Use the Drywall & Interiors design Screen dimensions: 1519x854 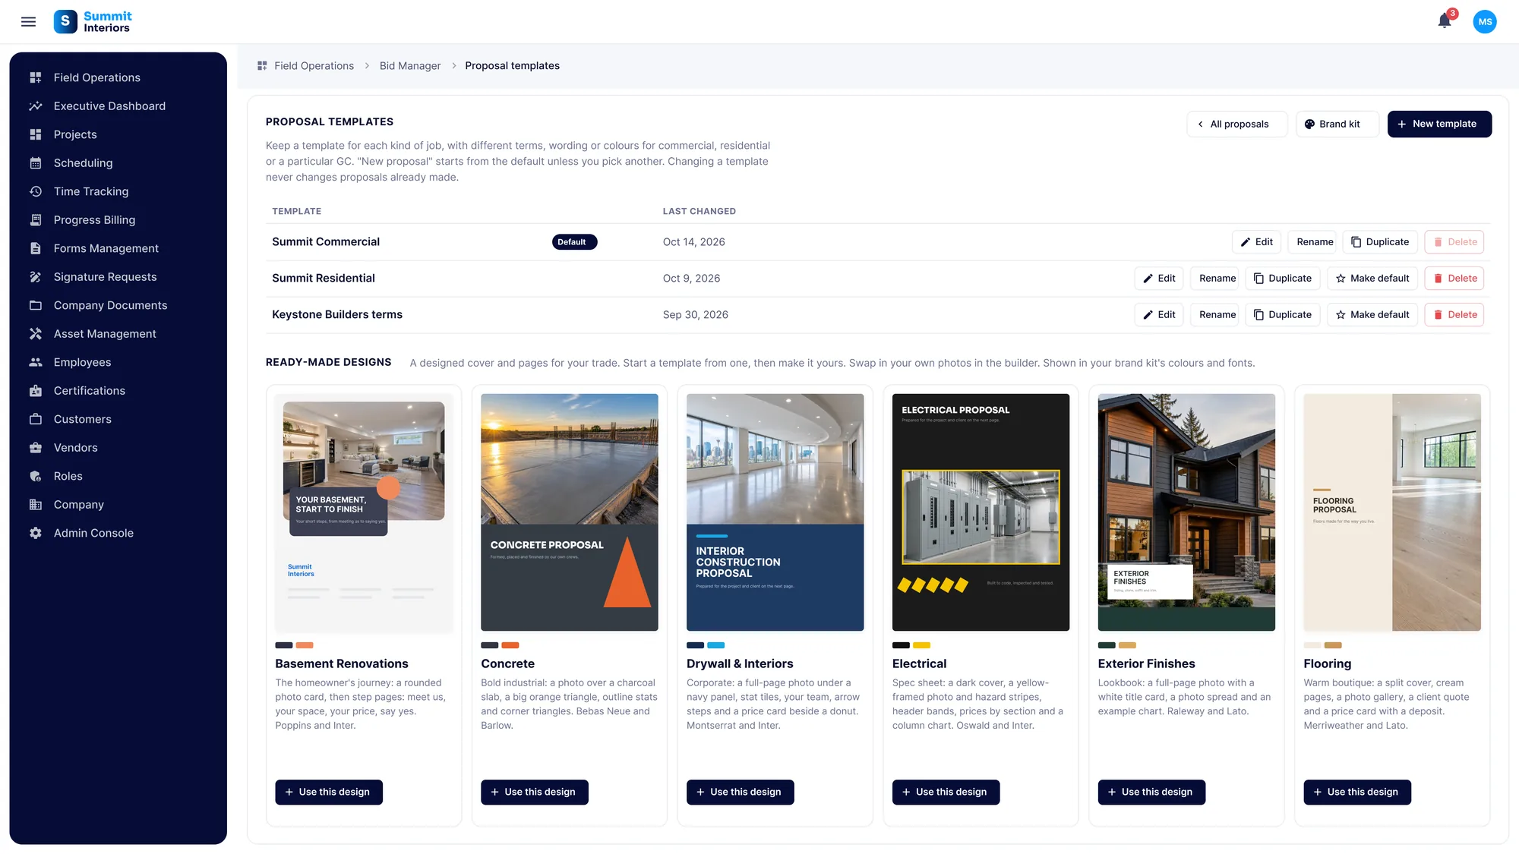741,792
